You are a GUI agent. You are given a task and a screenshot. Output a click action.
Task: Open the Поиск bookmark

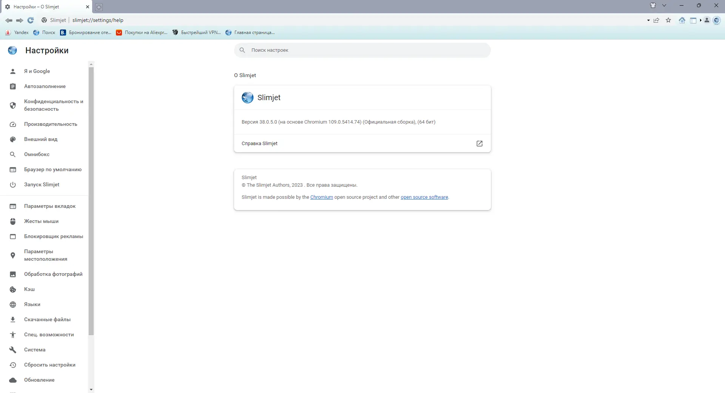44,32
